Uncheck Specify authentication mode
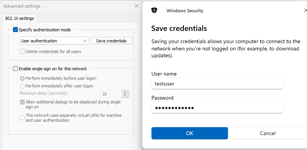This screenshot has height=150, width=307. click(x=15, y=30)
